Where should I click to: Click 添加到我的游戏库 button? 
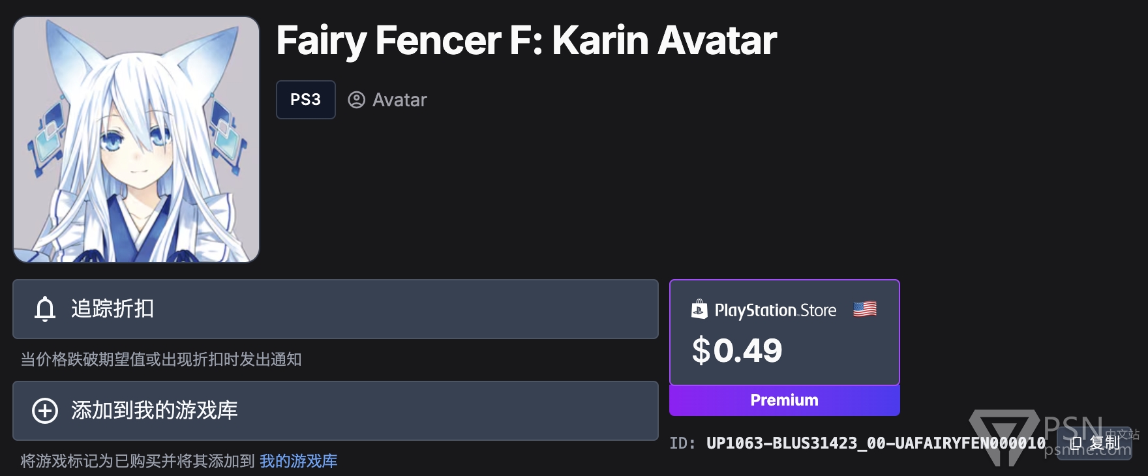(x=335, y=411)
